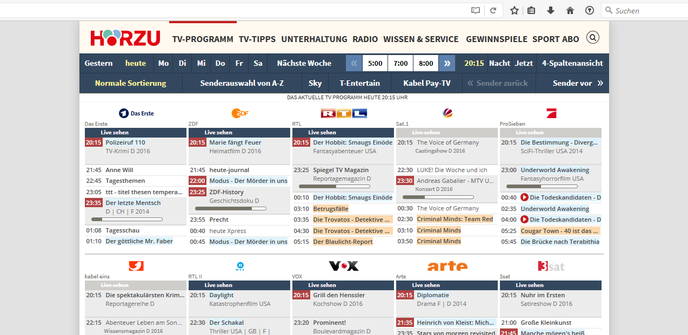Viewport: 688px width, 335px height.
Task: Open Grill den Henssler on VOX
Action: [x=339, y=295]
